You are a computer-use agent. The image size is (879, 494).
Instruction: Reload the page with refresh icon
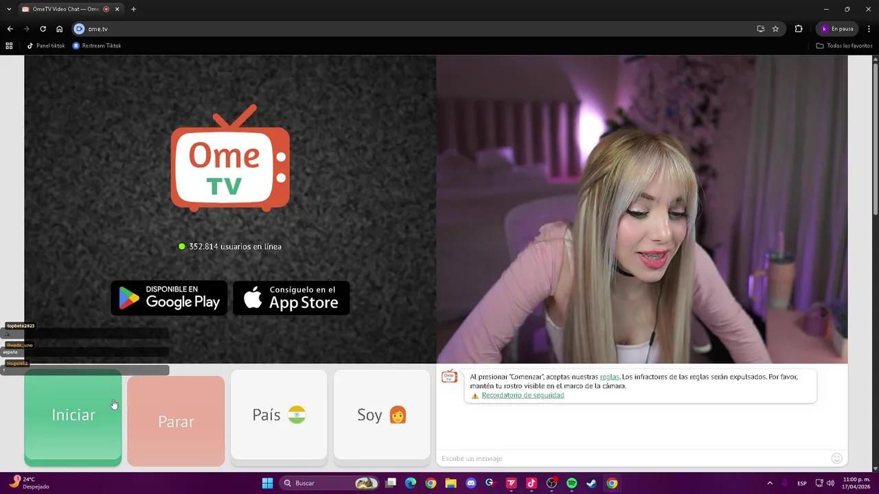[x=43, y=29]
